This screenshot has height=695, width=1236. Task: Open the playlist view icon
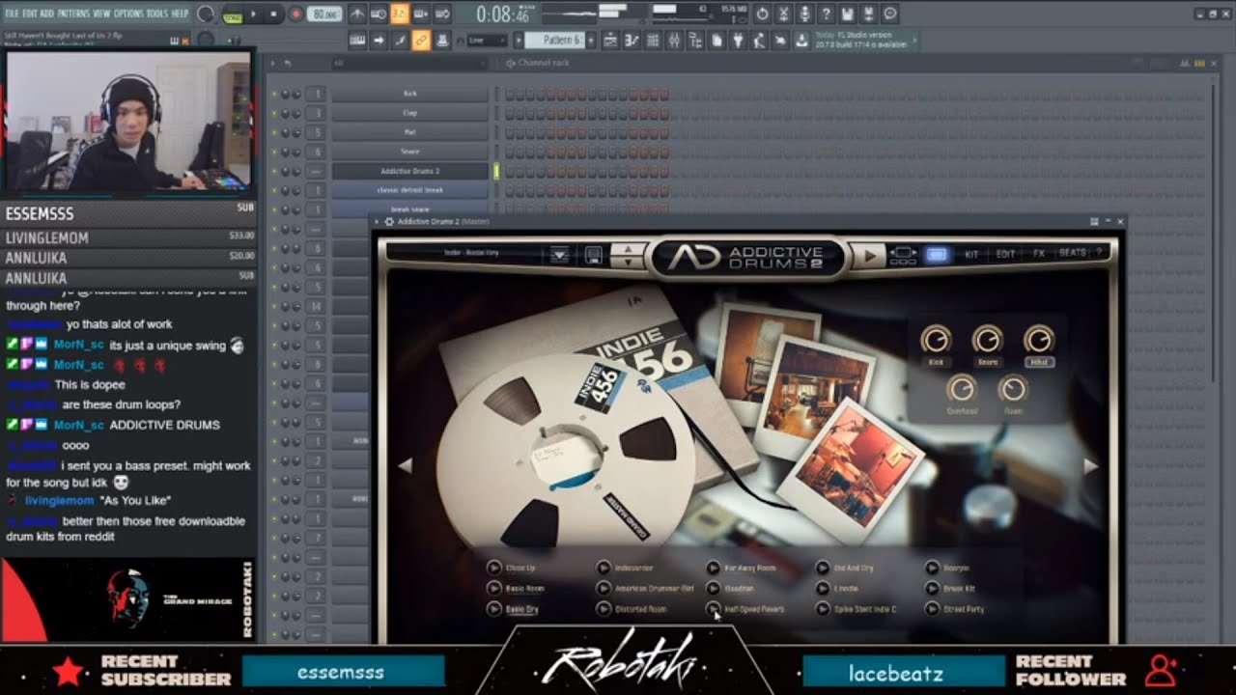click(x=610, y=41)
